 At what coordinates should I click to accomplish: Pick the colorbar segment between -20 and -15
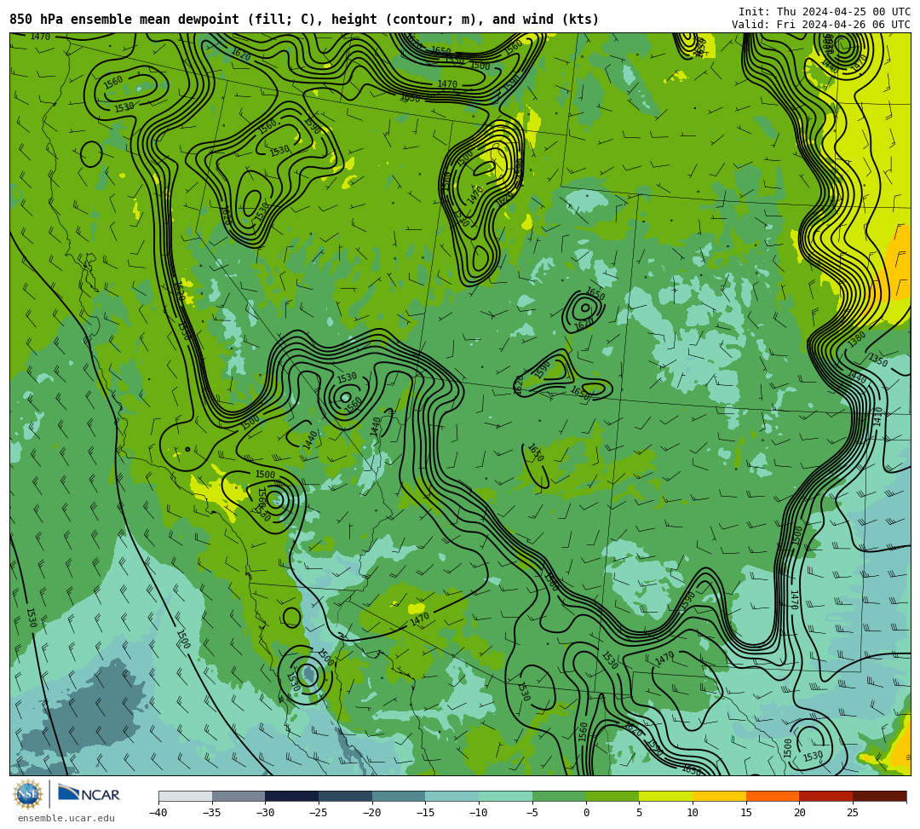399,796
